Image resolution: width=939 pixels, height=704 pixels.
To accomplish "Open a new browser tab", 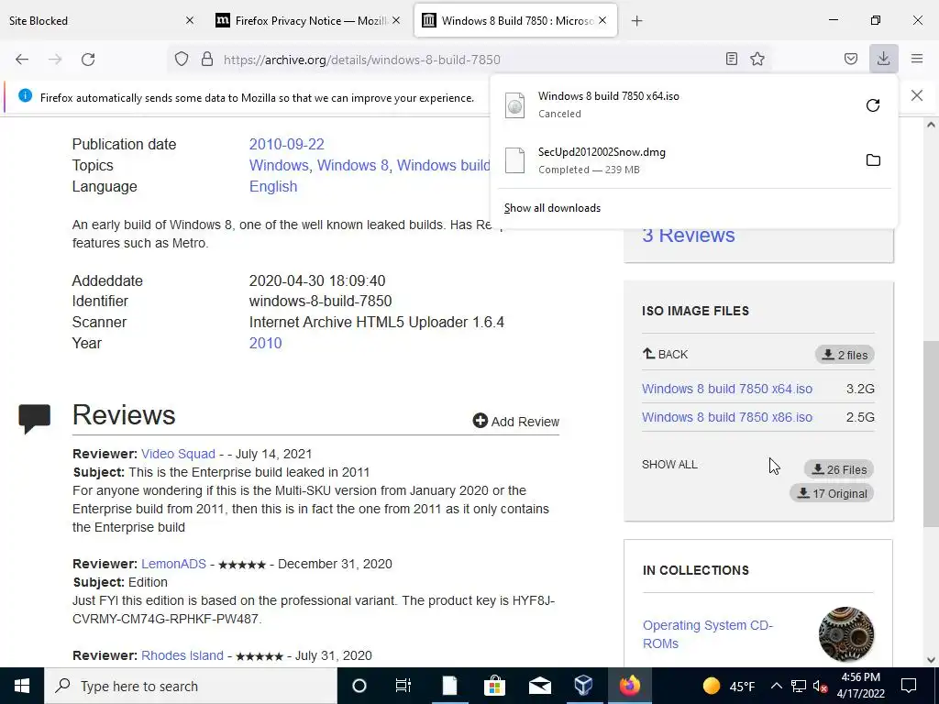I will click(x=636, y=21).
